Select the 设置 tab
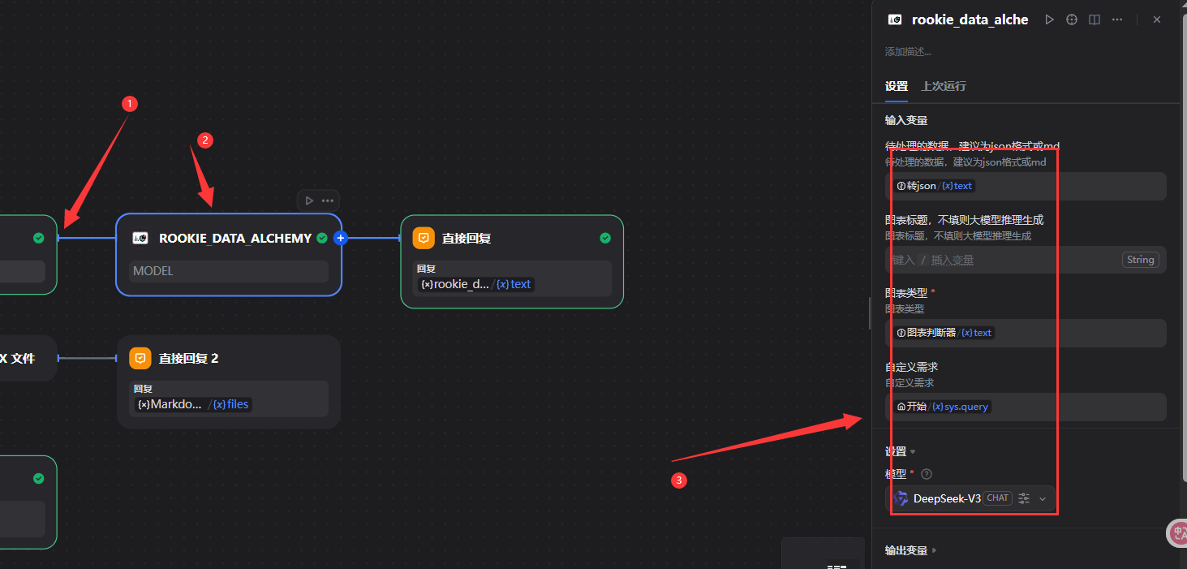The image size is (1187, 569). click(896, 86)
